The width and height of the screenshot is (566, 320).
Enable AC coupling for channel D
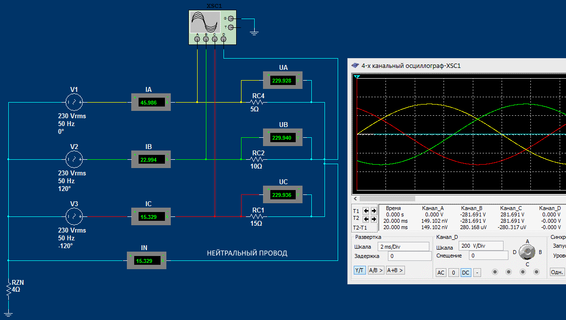(x=441, y=272)
